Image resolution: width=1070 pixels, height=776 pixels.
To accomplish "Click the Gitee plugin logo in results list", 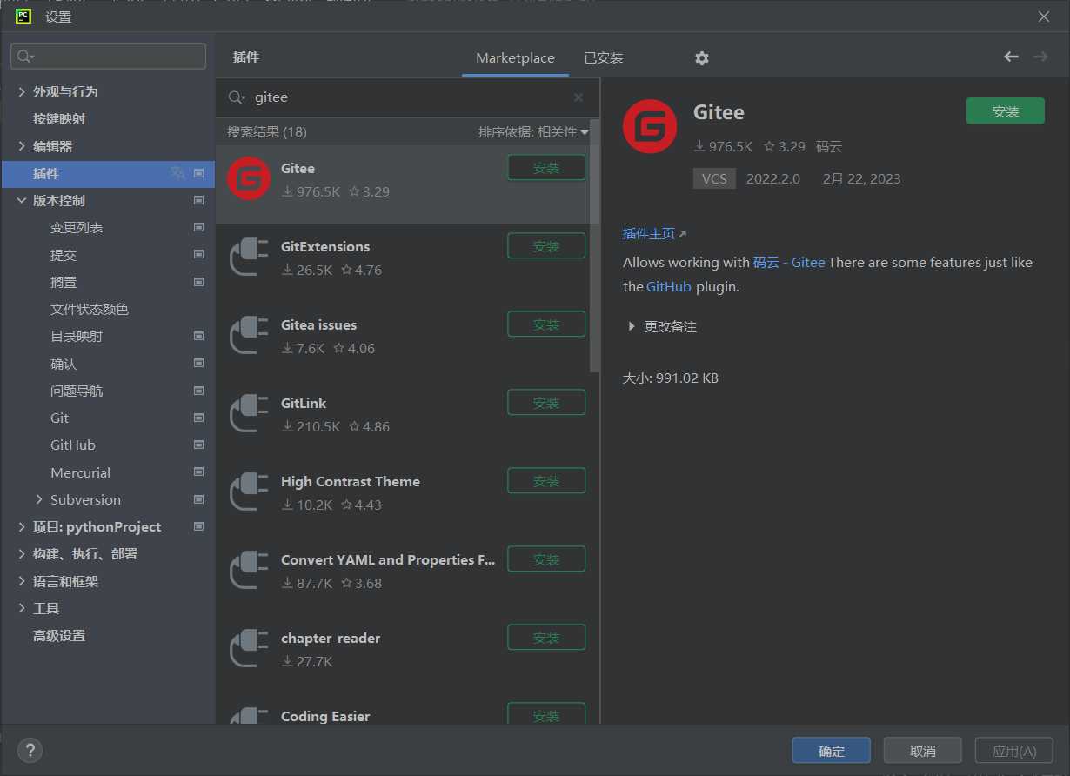I will [249, 178].
